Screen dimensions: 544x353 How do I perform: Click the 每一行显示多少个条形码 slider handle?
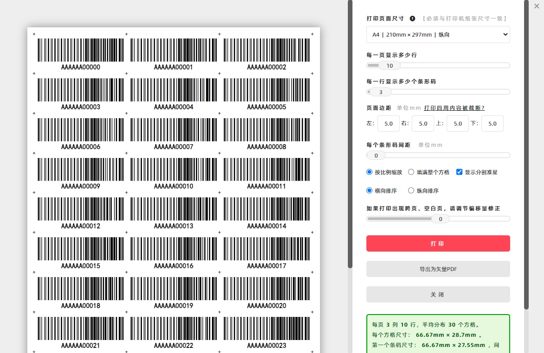pos(381,92)
